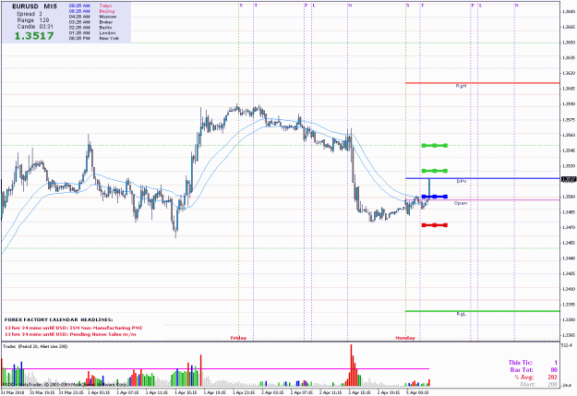Click the 1 Apr 19:15 time label

point(215,392)
